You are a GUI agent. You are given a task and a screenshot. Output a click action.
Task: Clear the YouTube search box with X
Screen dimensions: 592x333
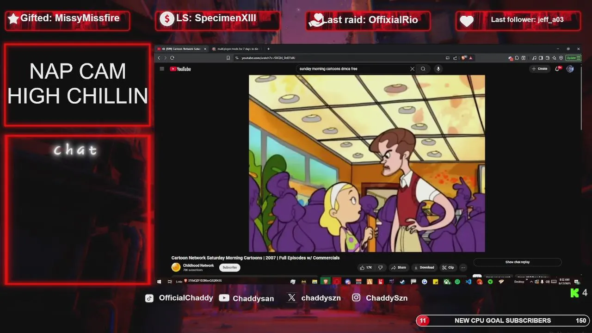click(x=412, y=69)
